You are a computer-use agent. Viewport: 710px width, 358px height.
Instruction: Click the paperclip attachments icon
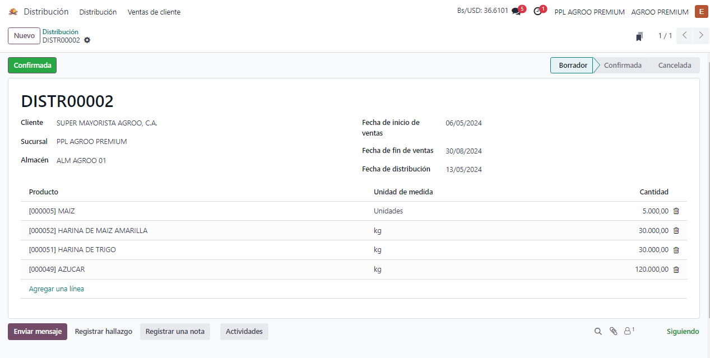click(614, 332)
